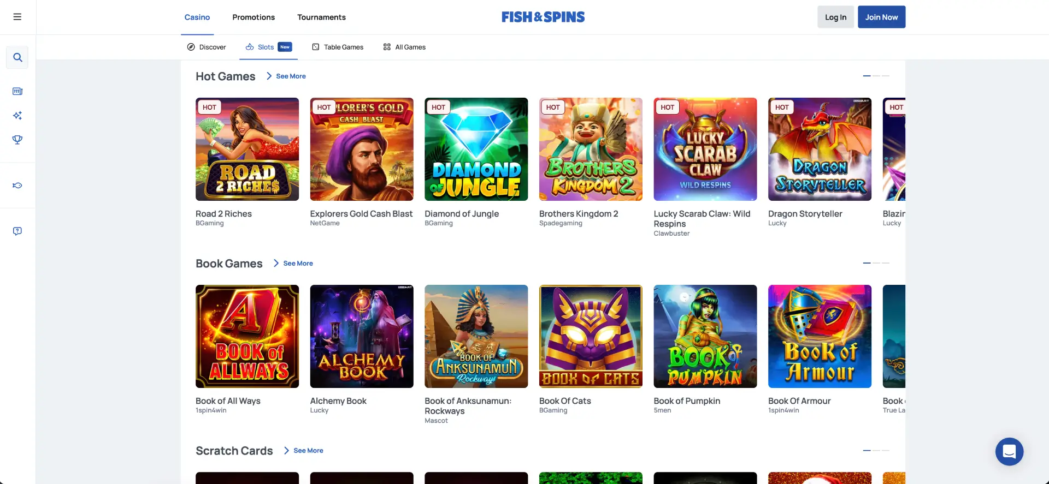Click the NetGame provider label

coord(325,223)
